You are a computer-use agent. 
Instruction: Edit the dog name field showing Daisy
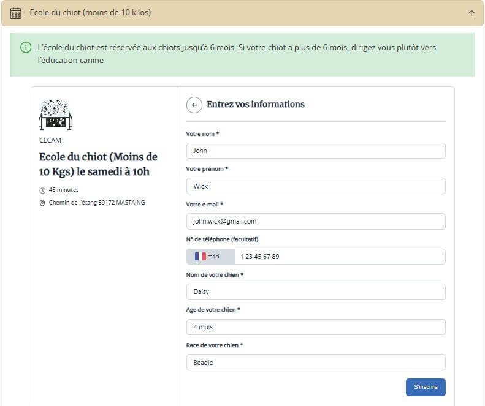tap(315, 292)
